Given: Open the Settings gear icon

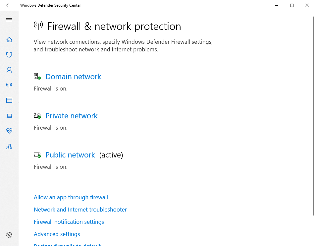Looking at the screenshot, I should 9,235.
